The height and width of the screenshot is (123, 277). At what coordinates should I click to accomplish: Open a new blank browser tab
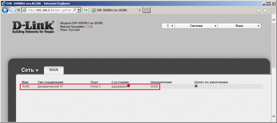point(146,10)
